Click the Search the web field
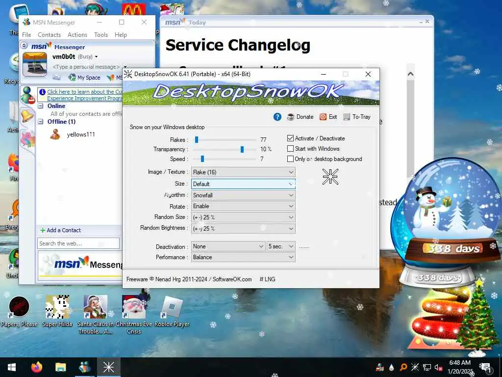 78,243
